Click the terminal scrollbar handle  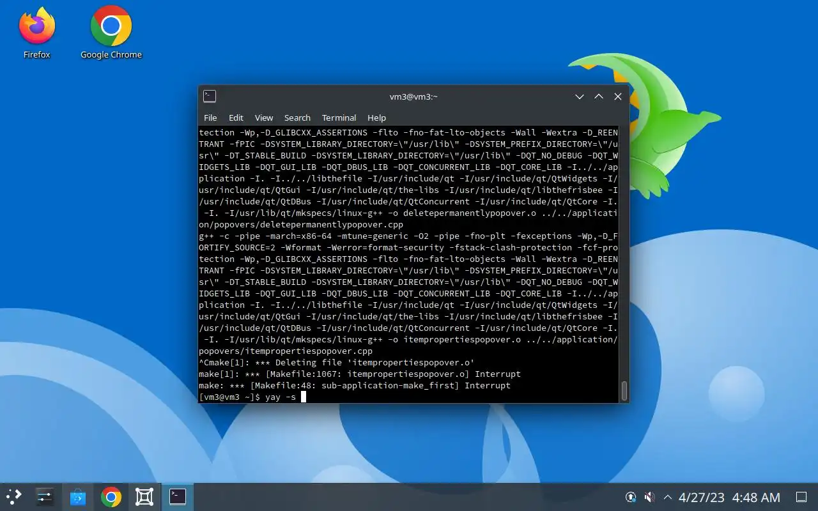624,390
